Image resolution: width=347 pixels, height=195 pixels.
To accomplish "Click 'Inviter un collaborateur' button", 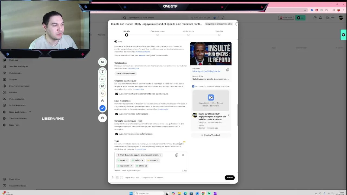I will pyautogui.click(x=126, y=73).
